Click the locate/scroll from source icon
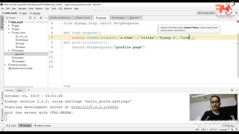The image size is (239, 134). click(30, 18)
